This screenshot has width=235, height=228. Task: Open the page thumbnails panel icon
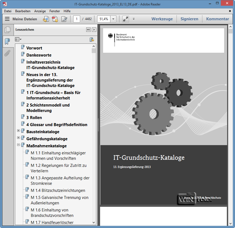(8, 30)
